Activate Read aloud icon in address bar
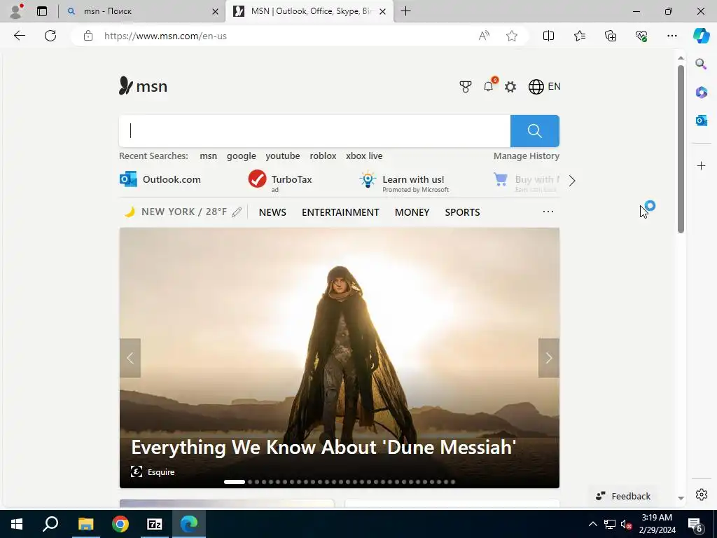 (484, 36)
